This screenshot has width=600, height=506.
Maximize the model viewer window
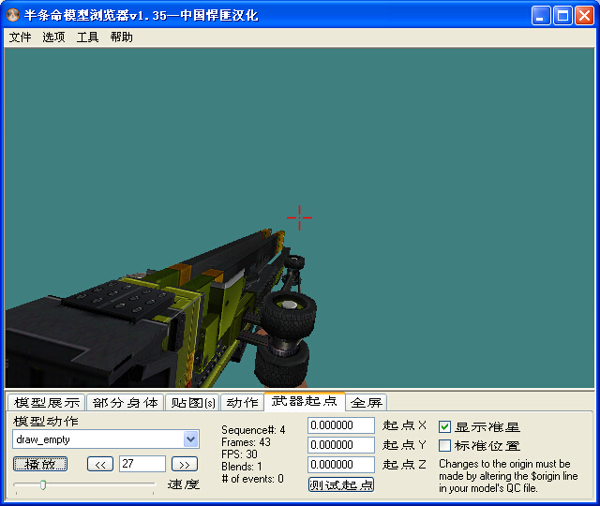point(562,16)
